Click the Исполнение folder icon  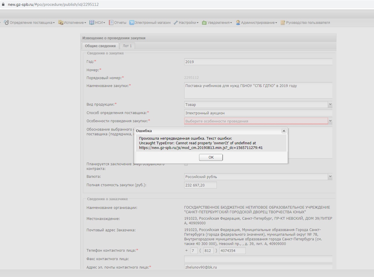[x=61, y=23]
